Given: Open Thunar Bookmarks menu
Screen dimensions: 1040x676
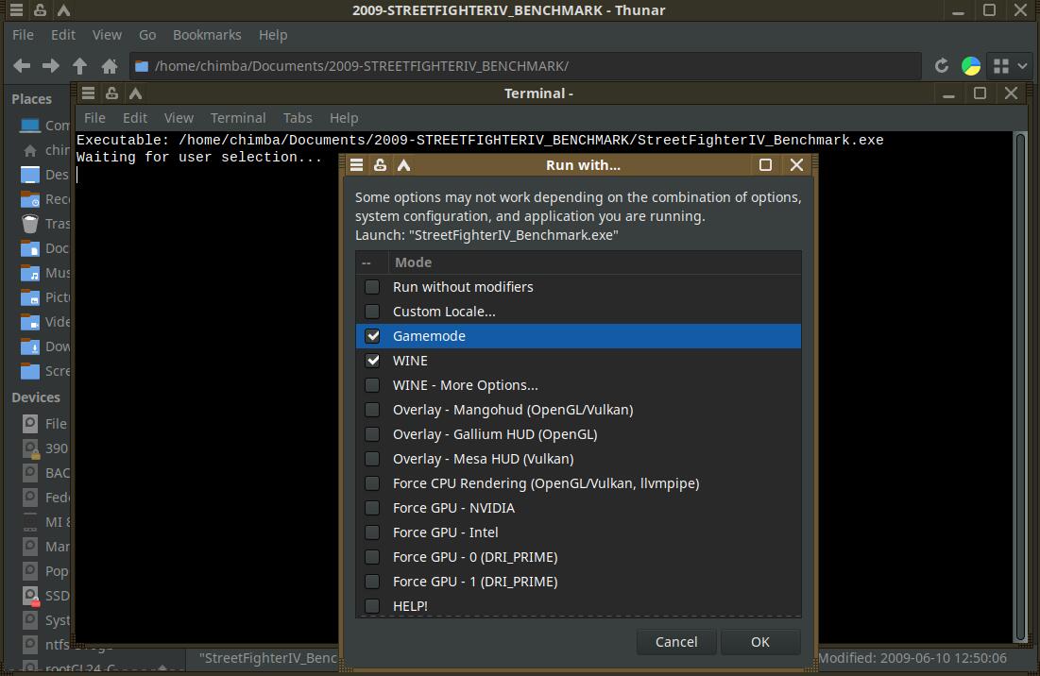Looking at the screenshot, I should (207, 35).
